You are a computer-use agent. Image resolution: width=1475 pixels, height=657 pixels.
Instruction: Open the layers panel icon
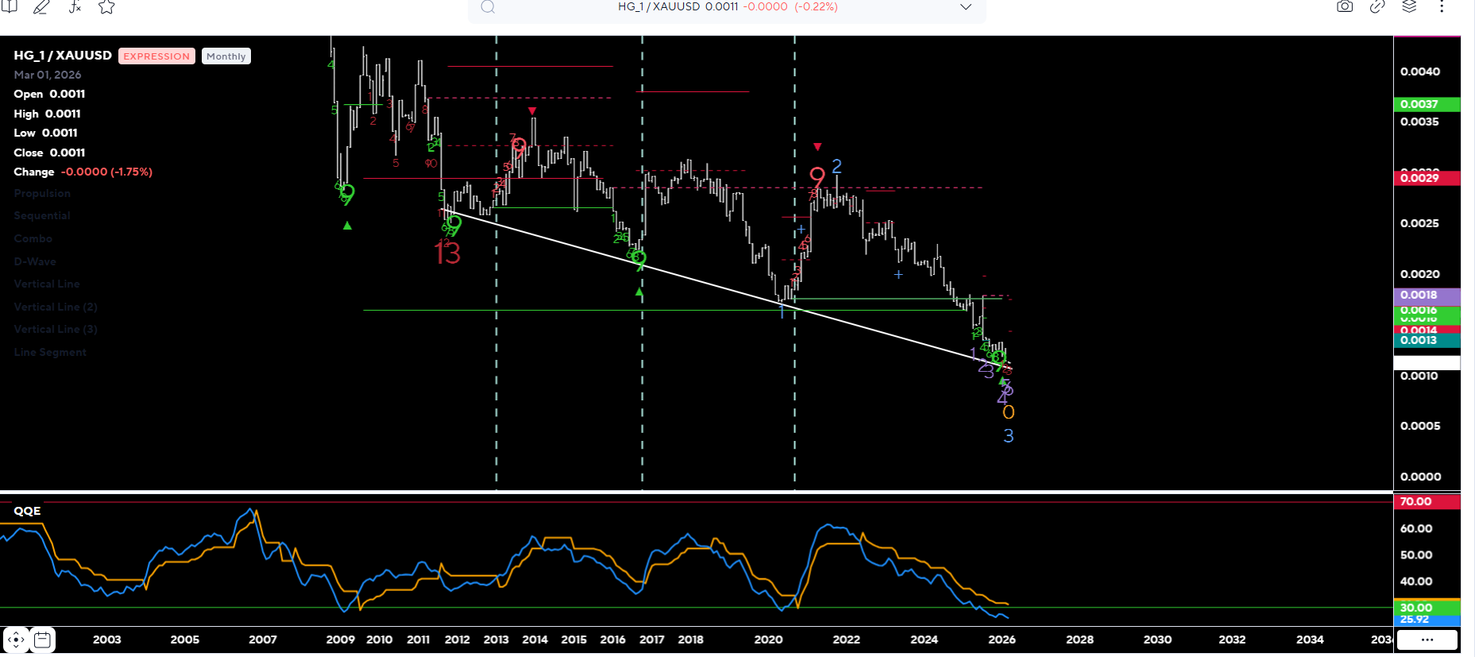[x=1409, y=7]
